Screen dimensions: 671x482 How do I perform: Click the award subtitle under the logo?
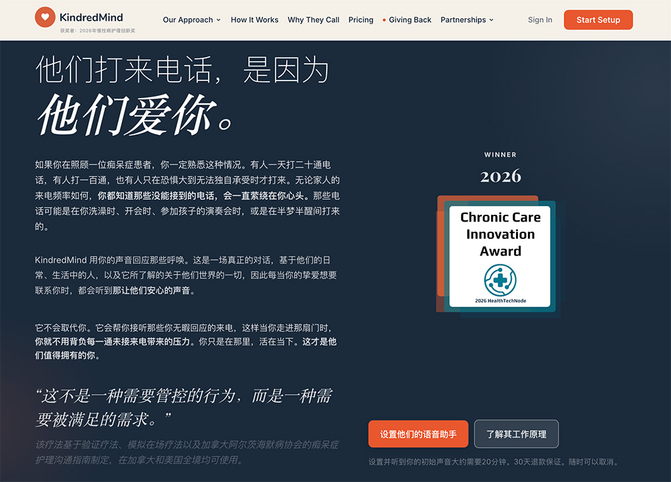point(97,31)
